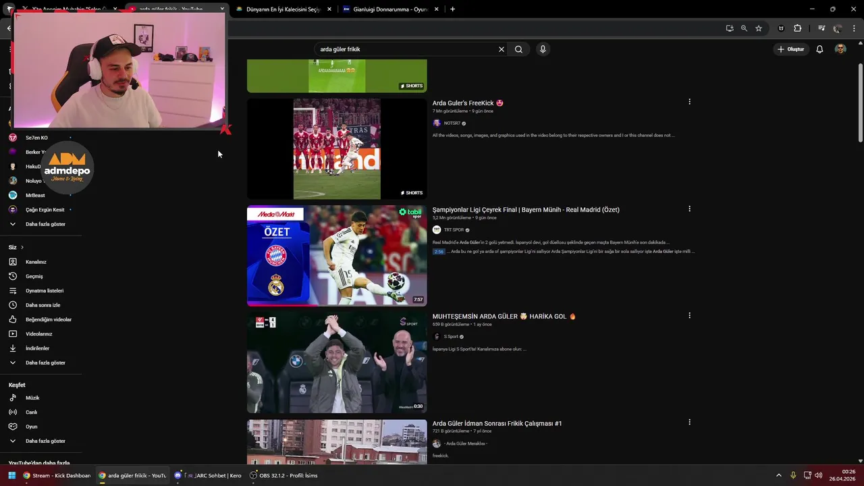
Task: Open more options for MUHTEŞEMSİN ARDA GÜLER video
Action: (689, 315)
